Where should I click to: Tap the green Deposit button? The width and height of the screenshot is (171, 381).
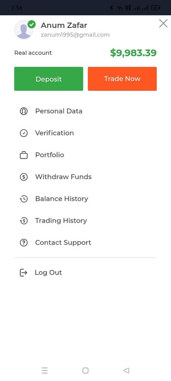point(49,79)
